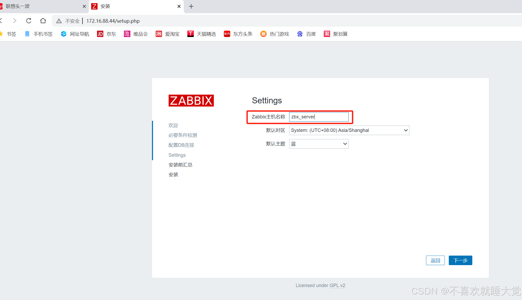Click the not-secure warning triangle icon
The height and width of the screenshot is (300, 522).
point(59,21)
